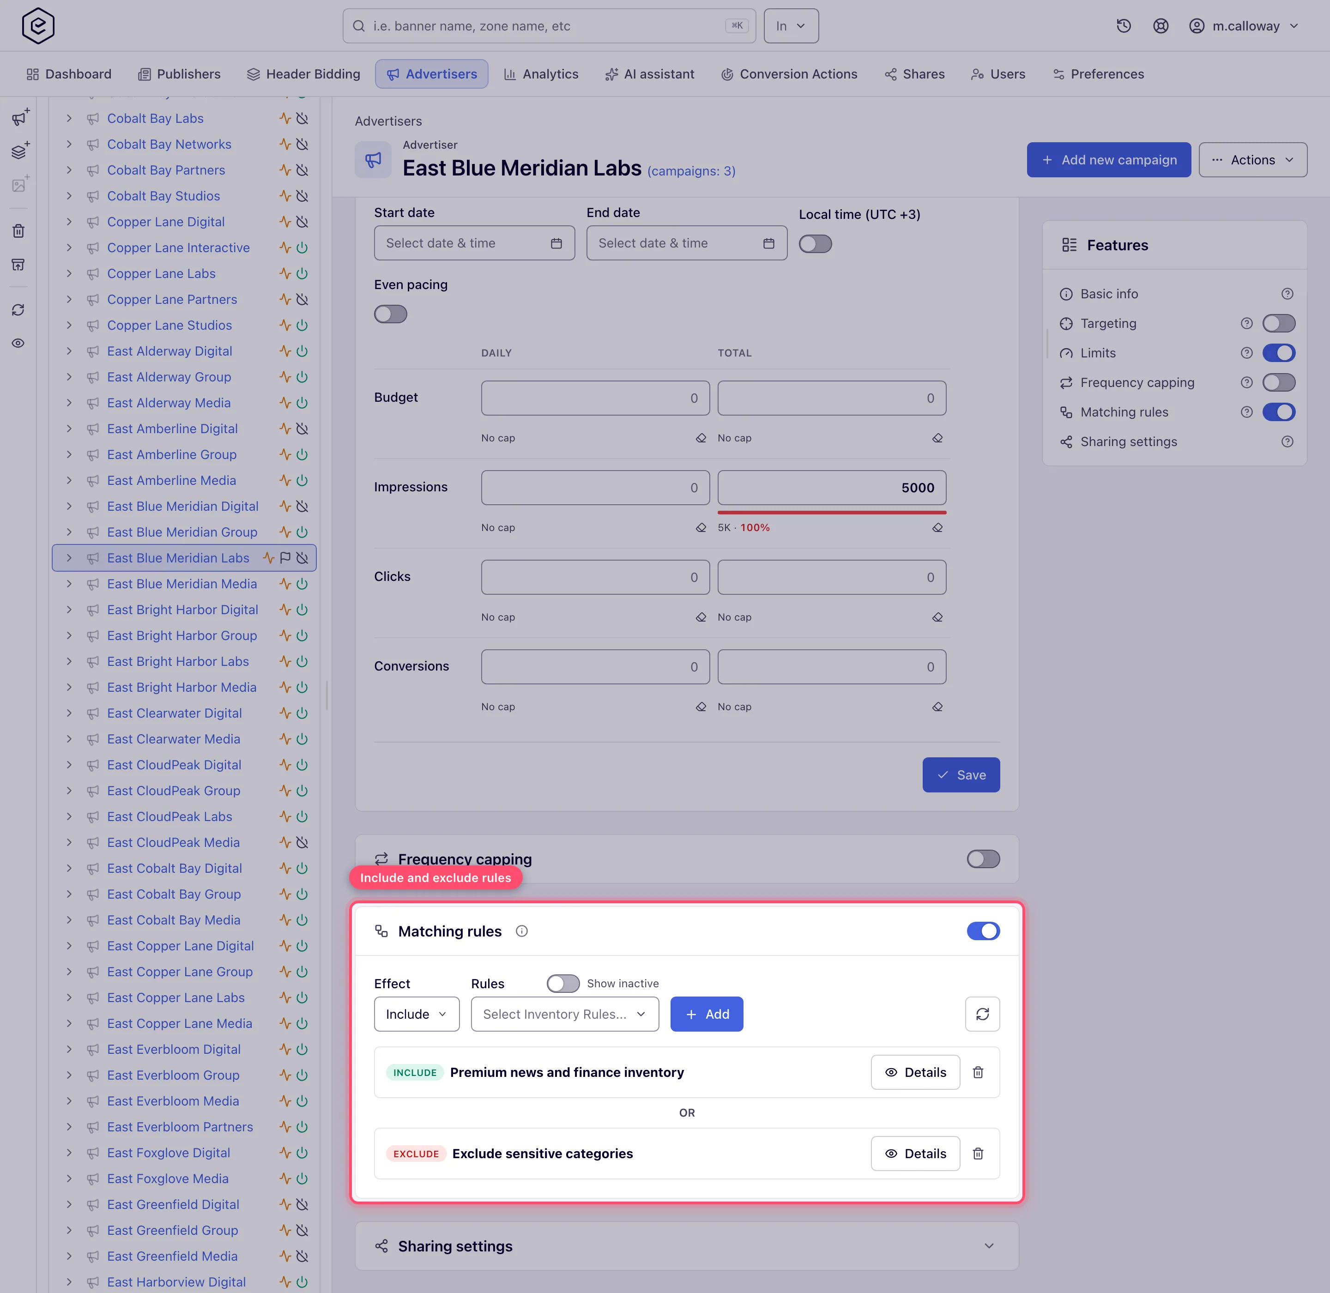Screen dimensions: 1330x1293
Task: Open the trash icon in left sidebar
Action: pyautogui.click(x=18, y=231)
